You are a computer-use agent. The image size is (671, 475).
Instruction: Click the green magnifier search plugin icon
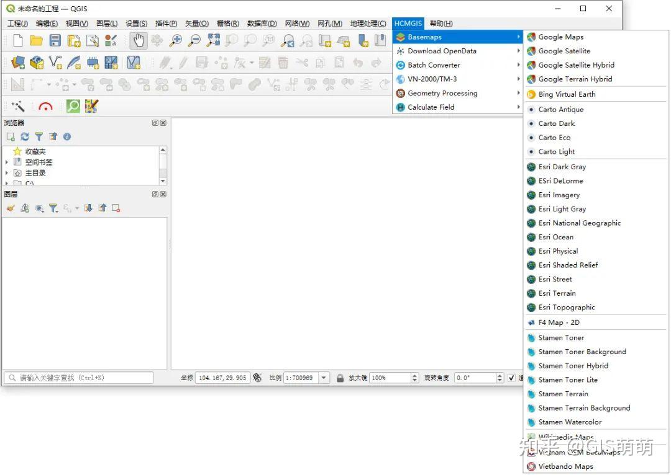click(73, 106)
